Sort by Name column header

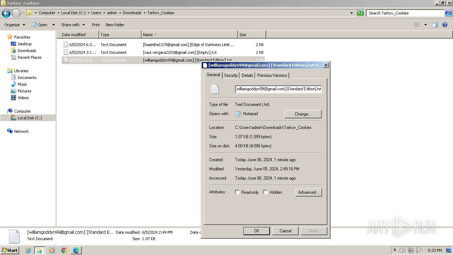[189, 35]
